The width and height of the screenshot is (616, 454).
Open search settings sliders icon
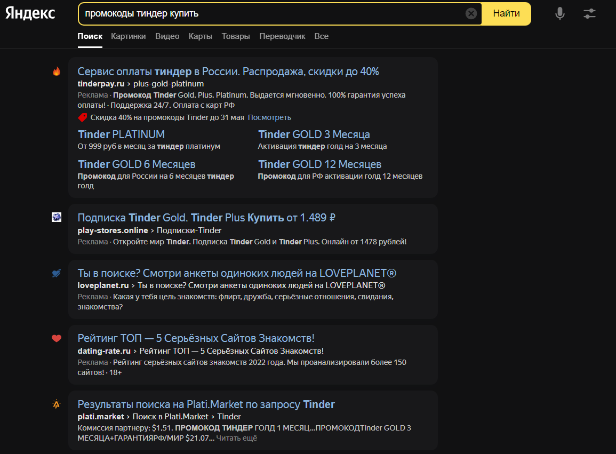[589, 14]
